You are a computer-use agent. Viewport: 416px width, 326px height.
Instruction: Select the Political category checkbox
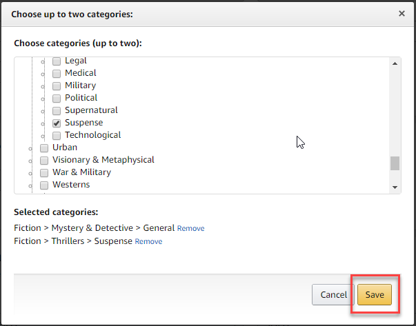(x=57, y=99)
